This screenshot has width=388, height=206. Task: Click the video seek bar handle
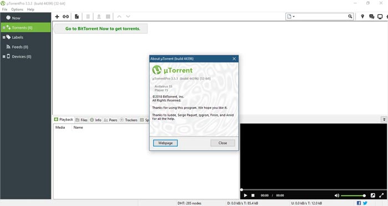242,189
